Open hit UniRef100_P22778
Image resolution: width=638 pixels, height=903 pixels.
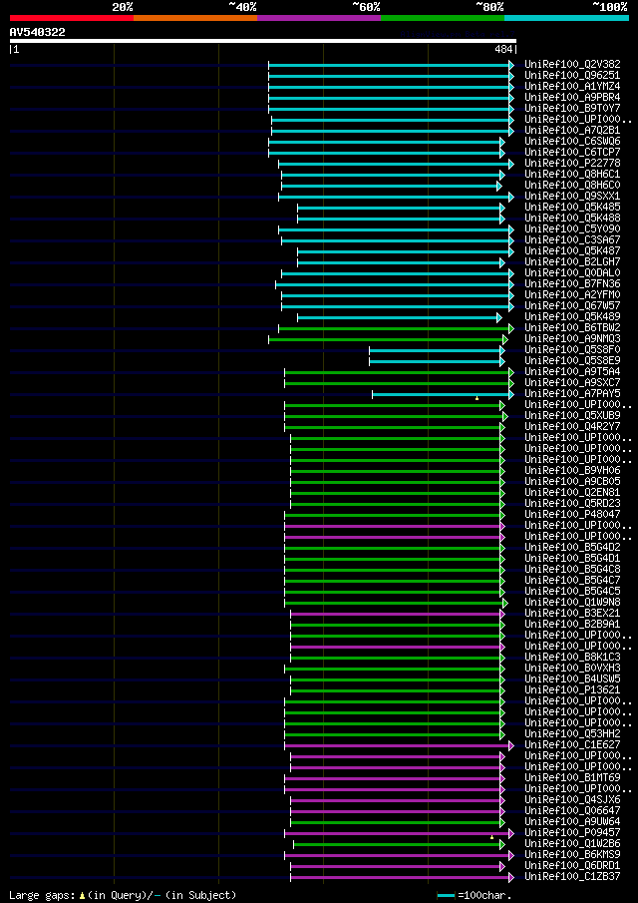click(572, 164)
